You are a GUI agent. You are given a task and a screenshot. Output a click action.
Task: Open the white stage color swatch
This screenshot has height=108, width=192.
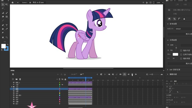click(175, 54)
